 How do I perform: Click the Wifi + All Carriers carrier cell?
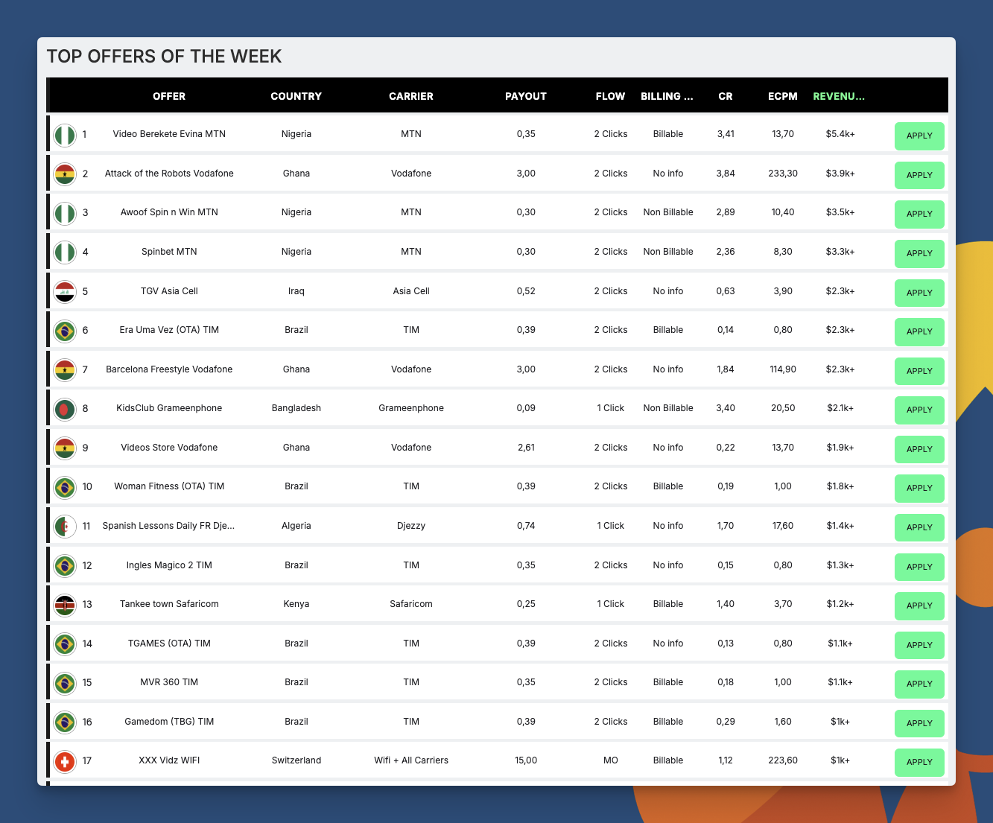coord(411,760)
